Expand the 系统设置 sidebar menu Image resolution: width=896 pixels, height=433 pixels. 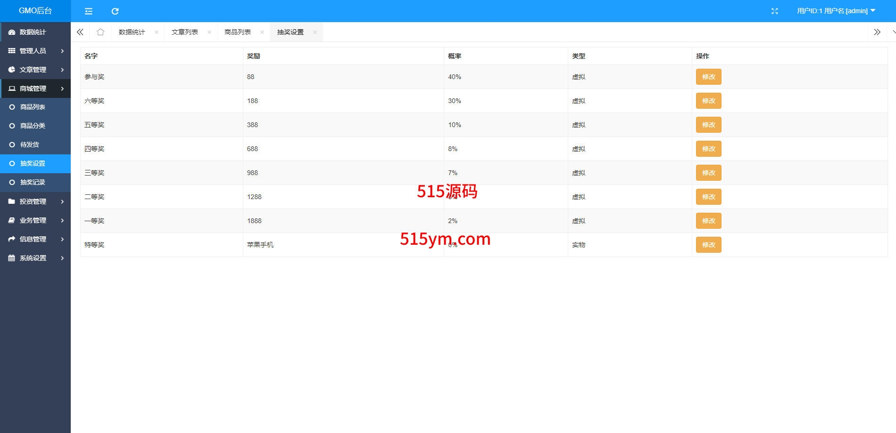pos(35,258)
